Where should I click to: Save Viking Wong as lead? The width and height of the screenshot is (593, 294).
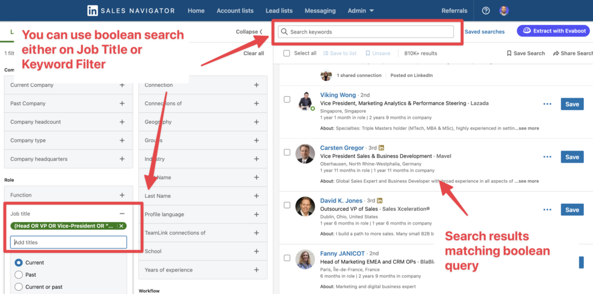(572, 104)
